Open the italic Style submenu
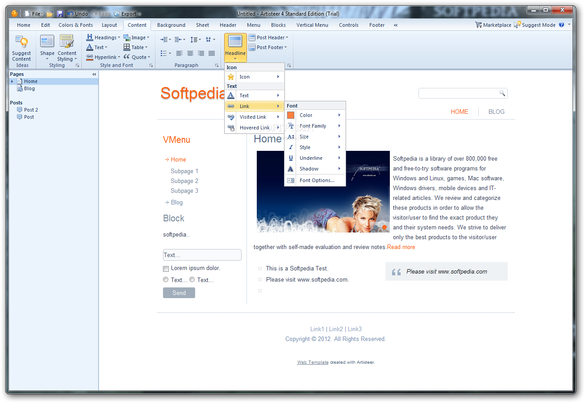Image resolution: width=585 pixels, height=403 pixels. tap(315, 147)
